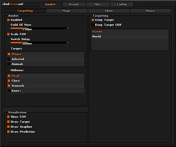The image size is (176, 147).
Task: Click the Field Of View slider bar
Action: [x=38, y=28]
